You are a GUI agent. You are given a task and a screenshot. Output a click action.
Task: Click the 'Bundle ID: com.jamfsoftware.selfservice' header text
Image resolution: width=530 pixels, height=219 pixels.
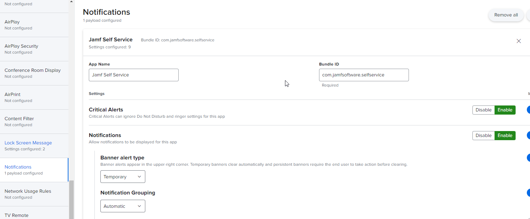click(178, 40)
